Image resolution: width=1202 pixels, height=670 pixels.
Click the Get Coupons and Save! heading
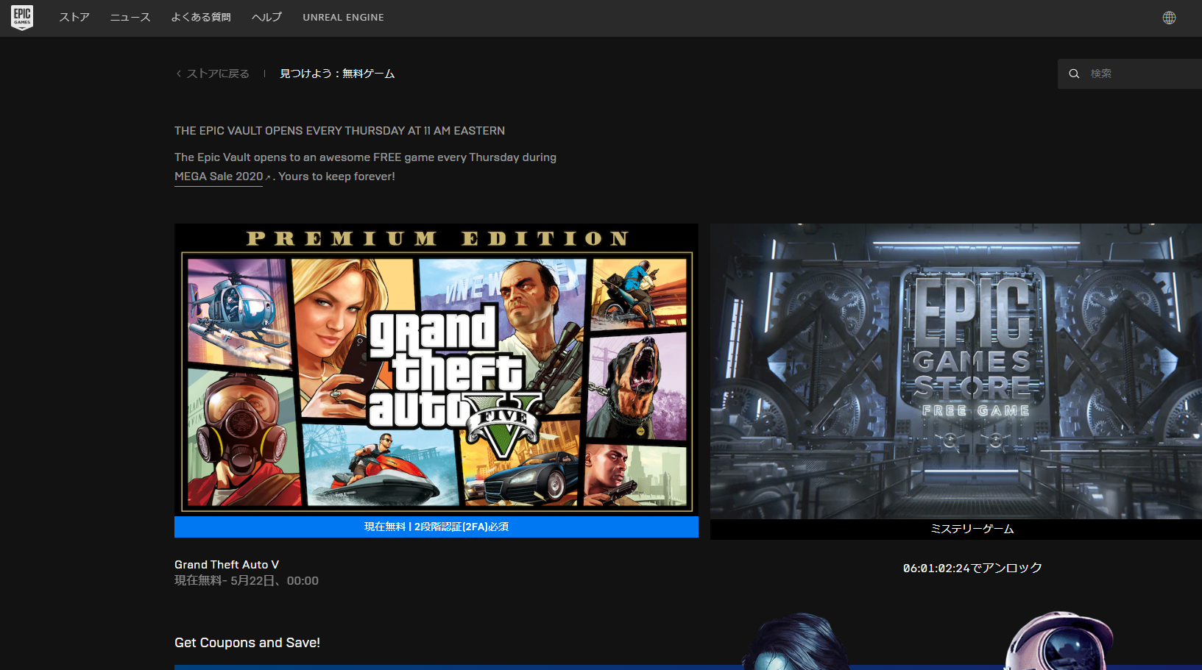click(247, 643)
